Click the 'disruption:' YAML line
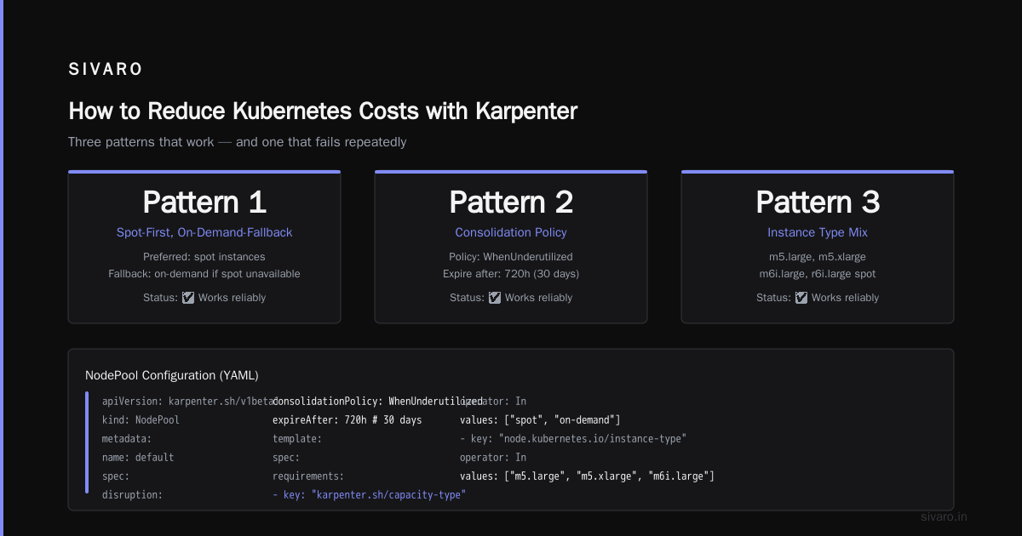 coord(132,494)
